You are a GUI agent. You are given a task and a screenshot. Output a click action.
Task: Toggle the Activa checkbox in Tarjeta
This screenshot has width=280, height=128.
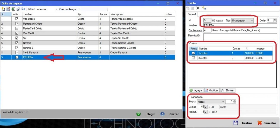tap(213, 20)
